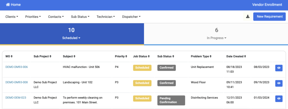This screenshot has height=109, width=288.
Task: Open the Vendor Enrollment link
Action: (267, 4)
